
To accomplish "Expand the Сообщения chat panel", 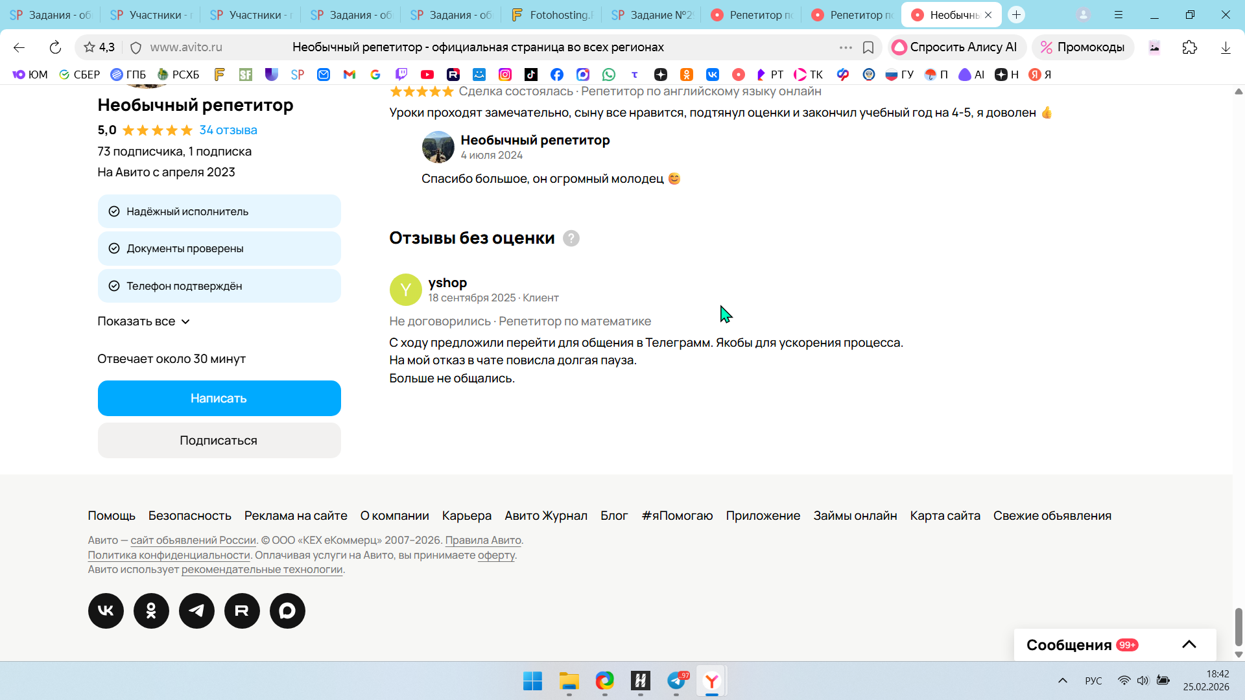I will 1189,644.
